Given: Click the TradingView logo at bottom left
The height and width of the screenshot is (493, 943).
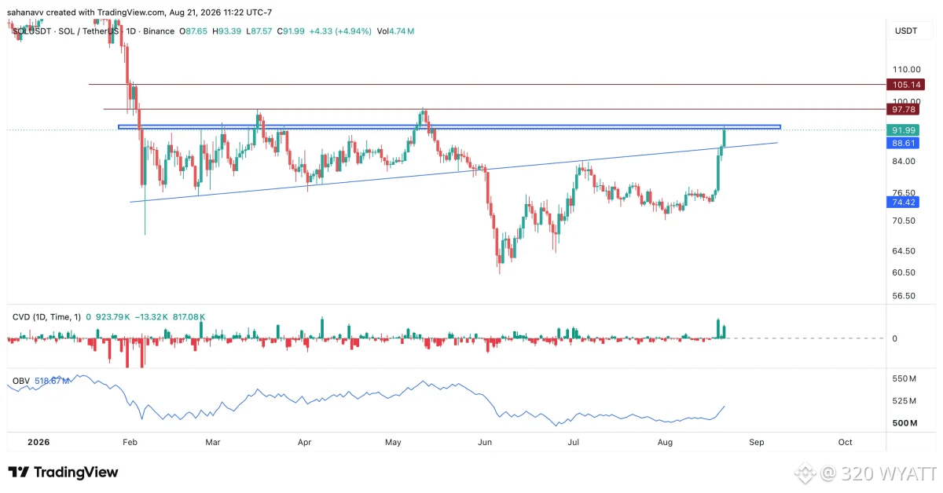Looking at the screenshot, I should (x=64, y=472).
